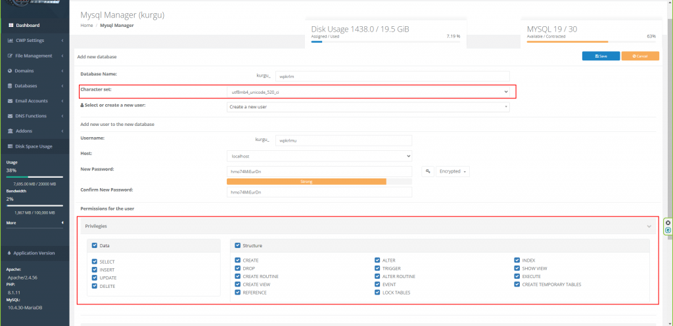Open the Select or create user dropdown
Viewport: 673px width, 326px height.
pos(368,107)
